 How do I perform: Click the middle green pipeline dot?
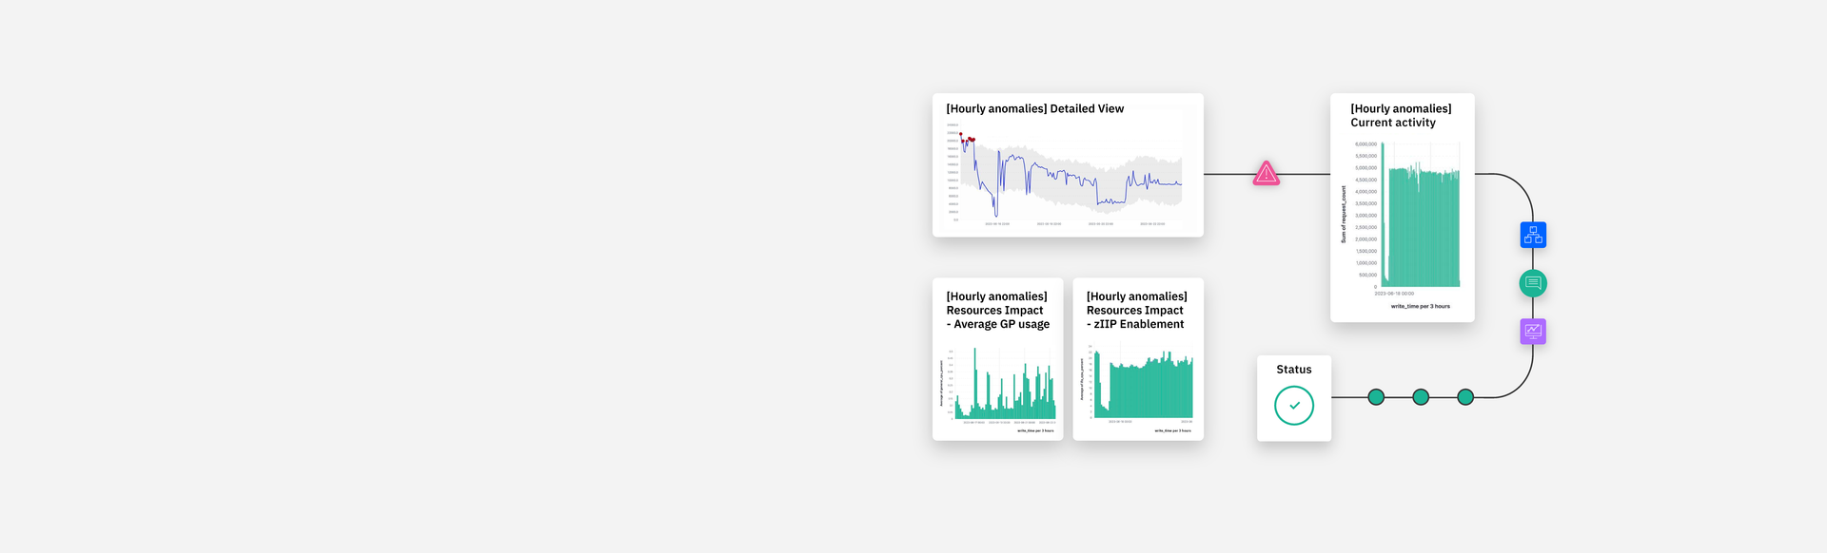coord(1421,397)
